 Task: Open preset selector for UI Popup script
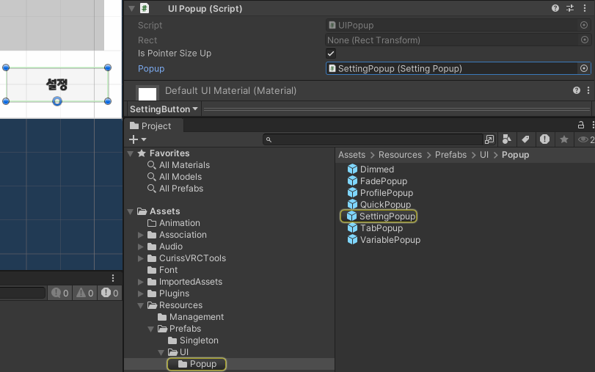[x=570, y=8]
